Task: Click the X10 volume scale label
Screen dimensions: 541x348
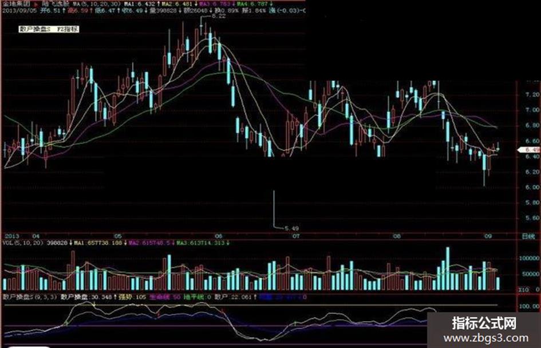Action: click(x=523, y=290)
